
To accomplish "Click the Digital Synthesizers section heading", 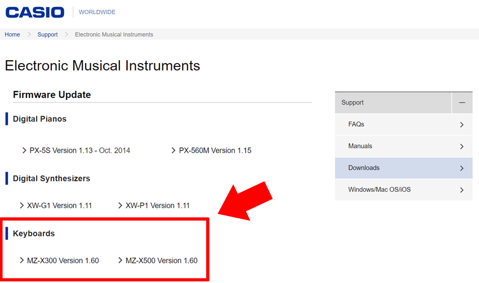I will (51, 178).
